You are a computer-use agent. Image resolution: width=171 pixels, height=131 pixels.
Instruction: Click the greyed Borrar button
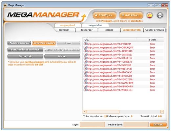click(69, 43)
